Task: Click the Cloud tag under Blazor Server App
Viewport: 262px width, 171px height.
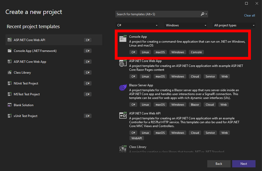Action: pos(210,105)
